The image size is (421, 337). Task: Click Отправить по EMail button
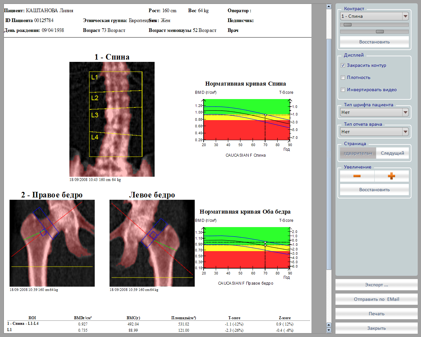coord(376,299)
